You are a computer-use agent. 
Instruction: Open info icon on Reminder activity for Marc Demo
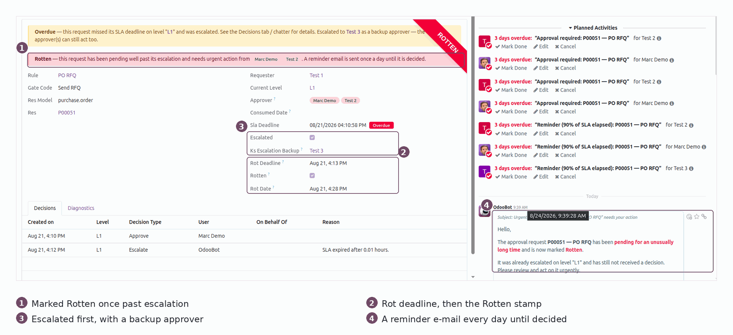(704, 147)
